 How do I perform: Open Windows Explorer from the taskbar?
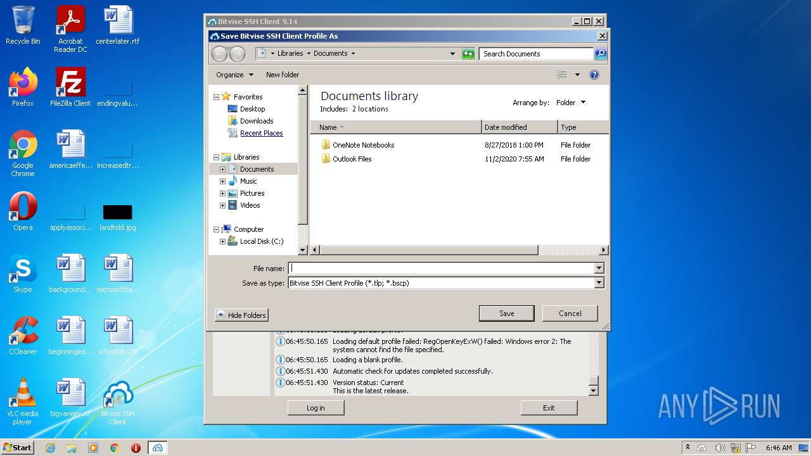click(72, 448)
